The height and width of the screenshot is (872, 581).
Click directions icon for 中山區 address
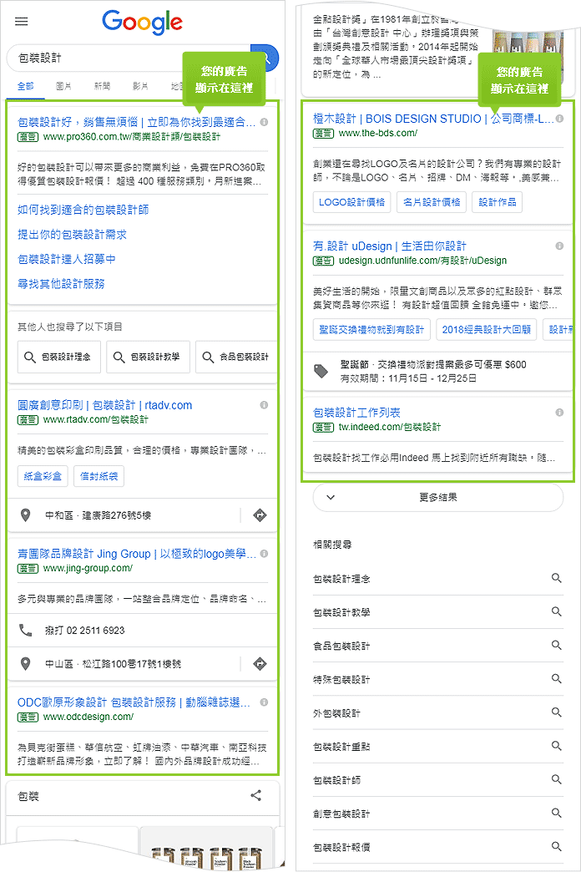(x=260, y=664)
